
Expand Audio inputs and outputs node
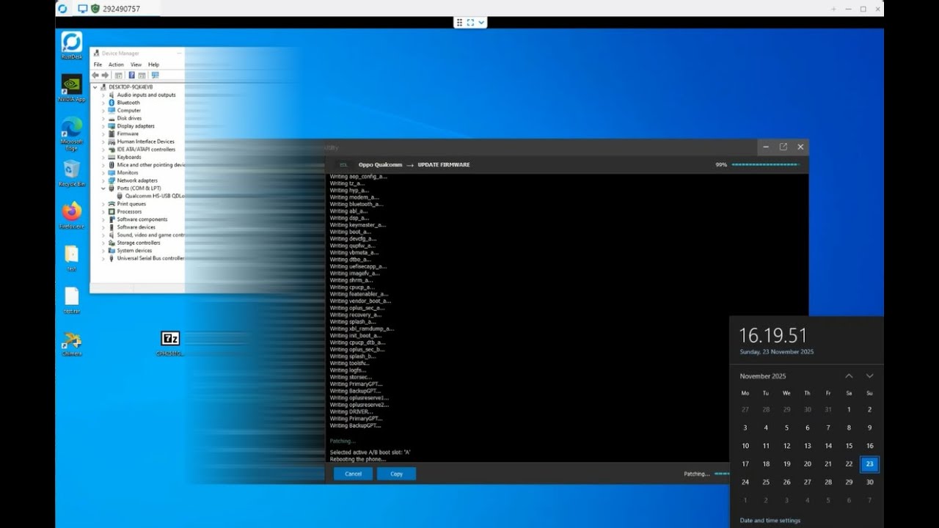103,95
